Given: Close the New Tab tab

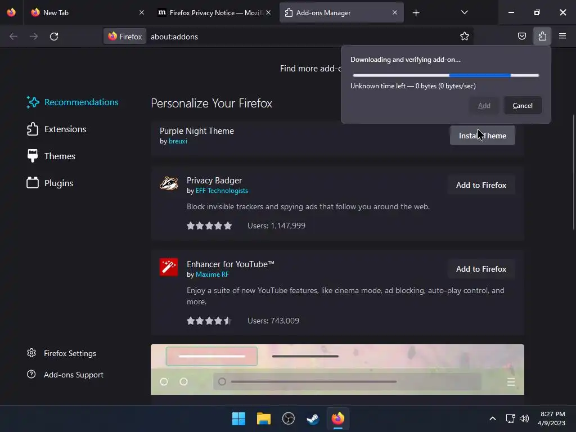Looking at the screenshot, I should (142, 12).
